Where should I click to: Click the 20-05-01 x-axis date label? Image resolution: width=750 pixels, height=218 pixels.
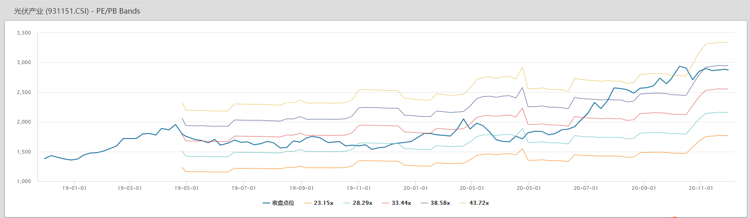(529, 188)
